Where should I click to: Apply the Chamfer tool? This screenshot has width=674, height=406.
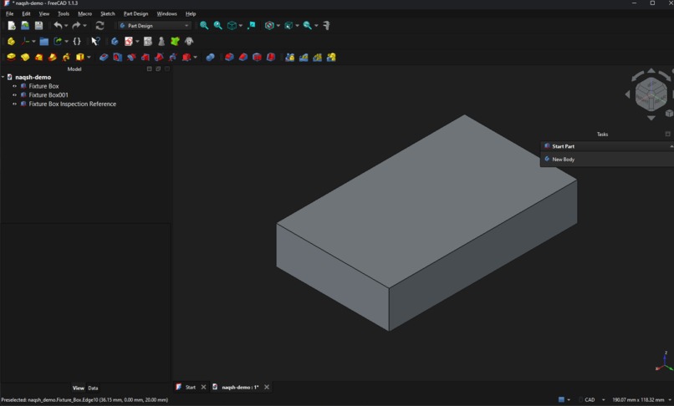tap(243, 57)
